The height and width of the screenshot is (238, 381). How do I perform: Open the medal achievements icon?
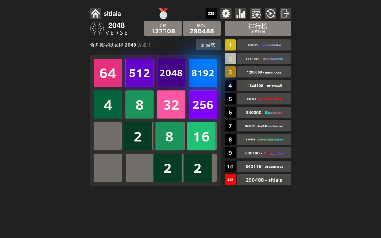click(x=163, y=13)
